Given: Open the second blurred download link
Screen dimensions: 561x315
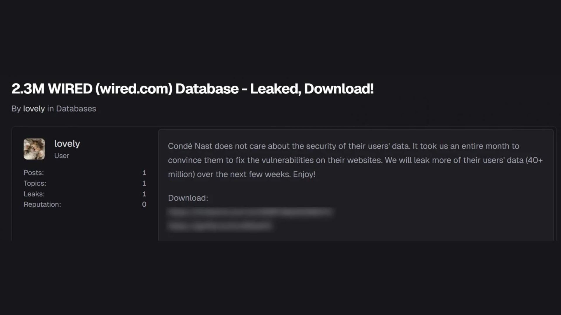Looking at the screenshot, I should 220,226.
